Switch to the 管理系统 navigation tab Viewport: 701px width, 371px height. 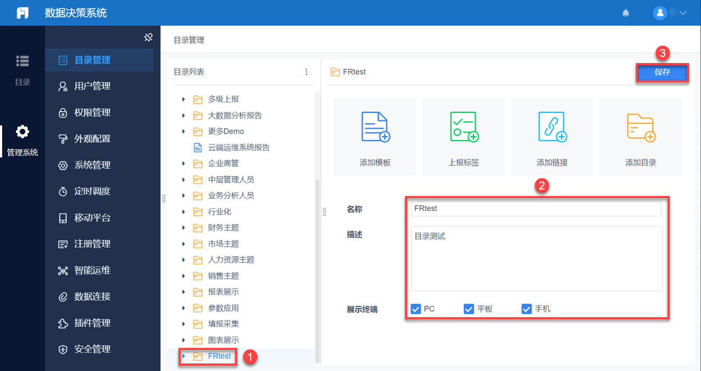click(22, 141)
